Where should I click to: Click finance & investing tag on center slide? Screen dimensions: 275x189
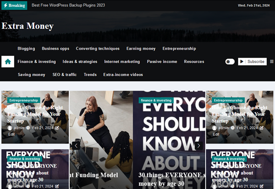click(x=156, y=100)
